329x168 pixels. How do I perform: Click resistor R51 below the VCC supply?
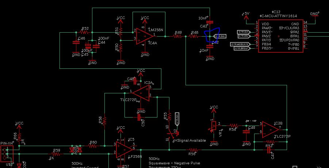[120, 32]
